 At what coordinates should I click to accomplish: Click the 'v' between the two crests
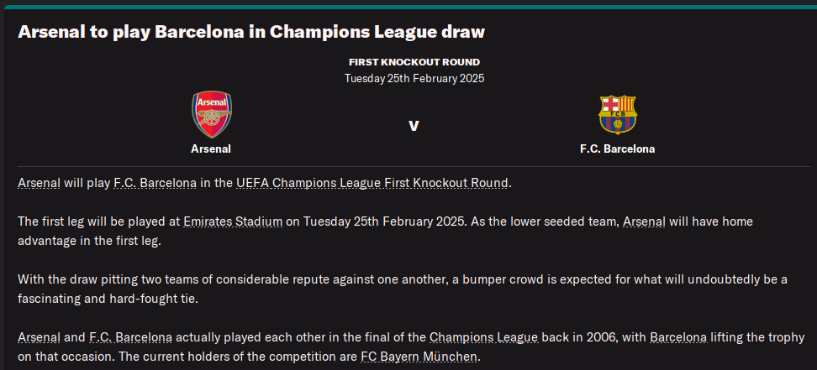pyautogui.click(x=414, y=126)
